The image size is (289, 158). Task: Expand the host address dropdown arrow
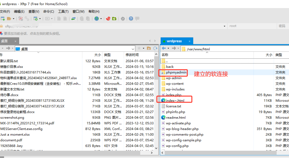click(x=224, y=26)
